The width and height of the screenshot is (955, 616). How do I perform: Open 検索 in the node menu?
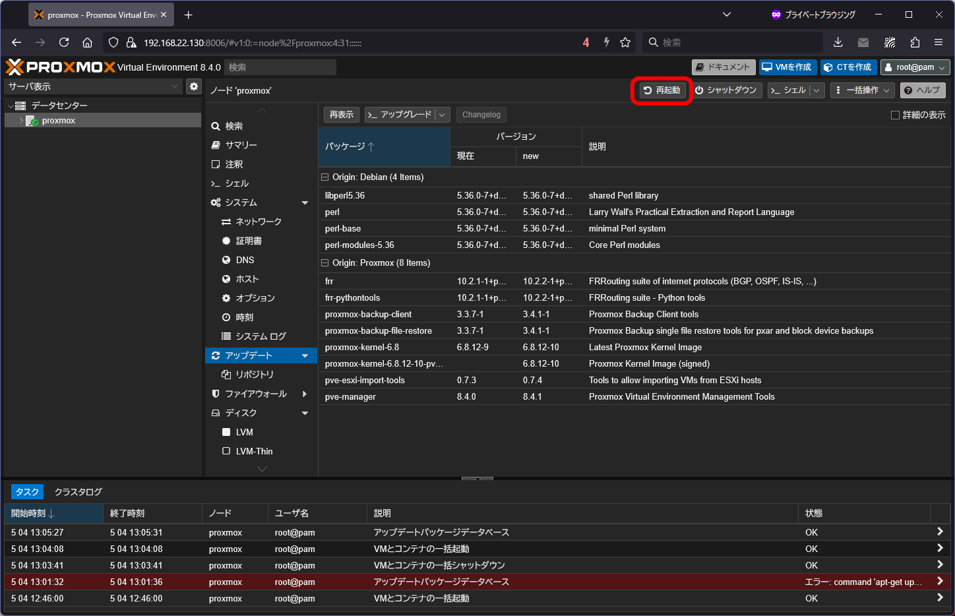[261, 126]
